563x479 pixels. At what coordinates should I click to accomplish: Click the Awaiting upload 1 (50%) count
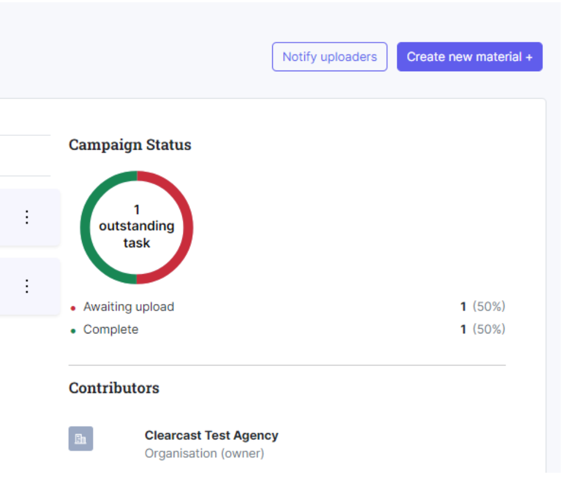coord(483,306)
